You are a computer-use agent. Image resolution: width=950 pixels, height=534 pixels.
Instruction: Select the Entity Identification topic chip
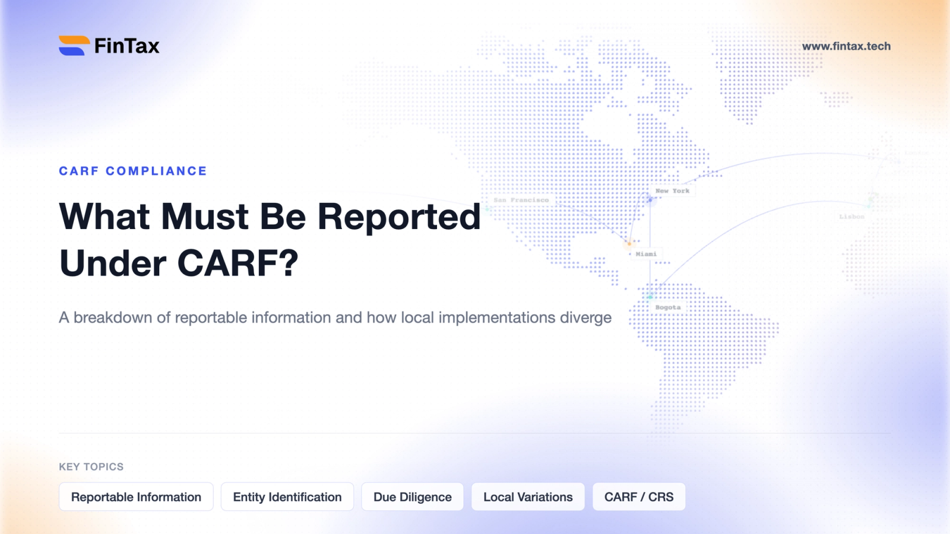(x=287, y=497)
